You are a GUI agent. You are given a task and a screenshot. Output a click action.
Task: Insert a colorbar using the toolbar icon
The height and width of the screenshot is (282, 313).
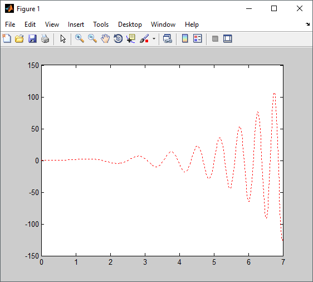click(x=185, y=38)
